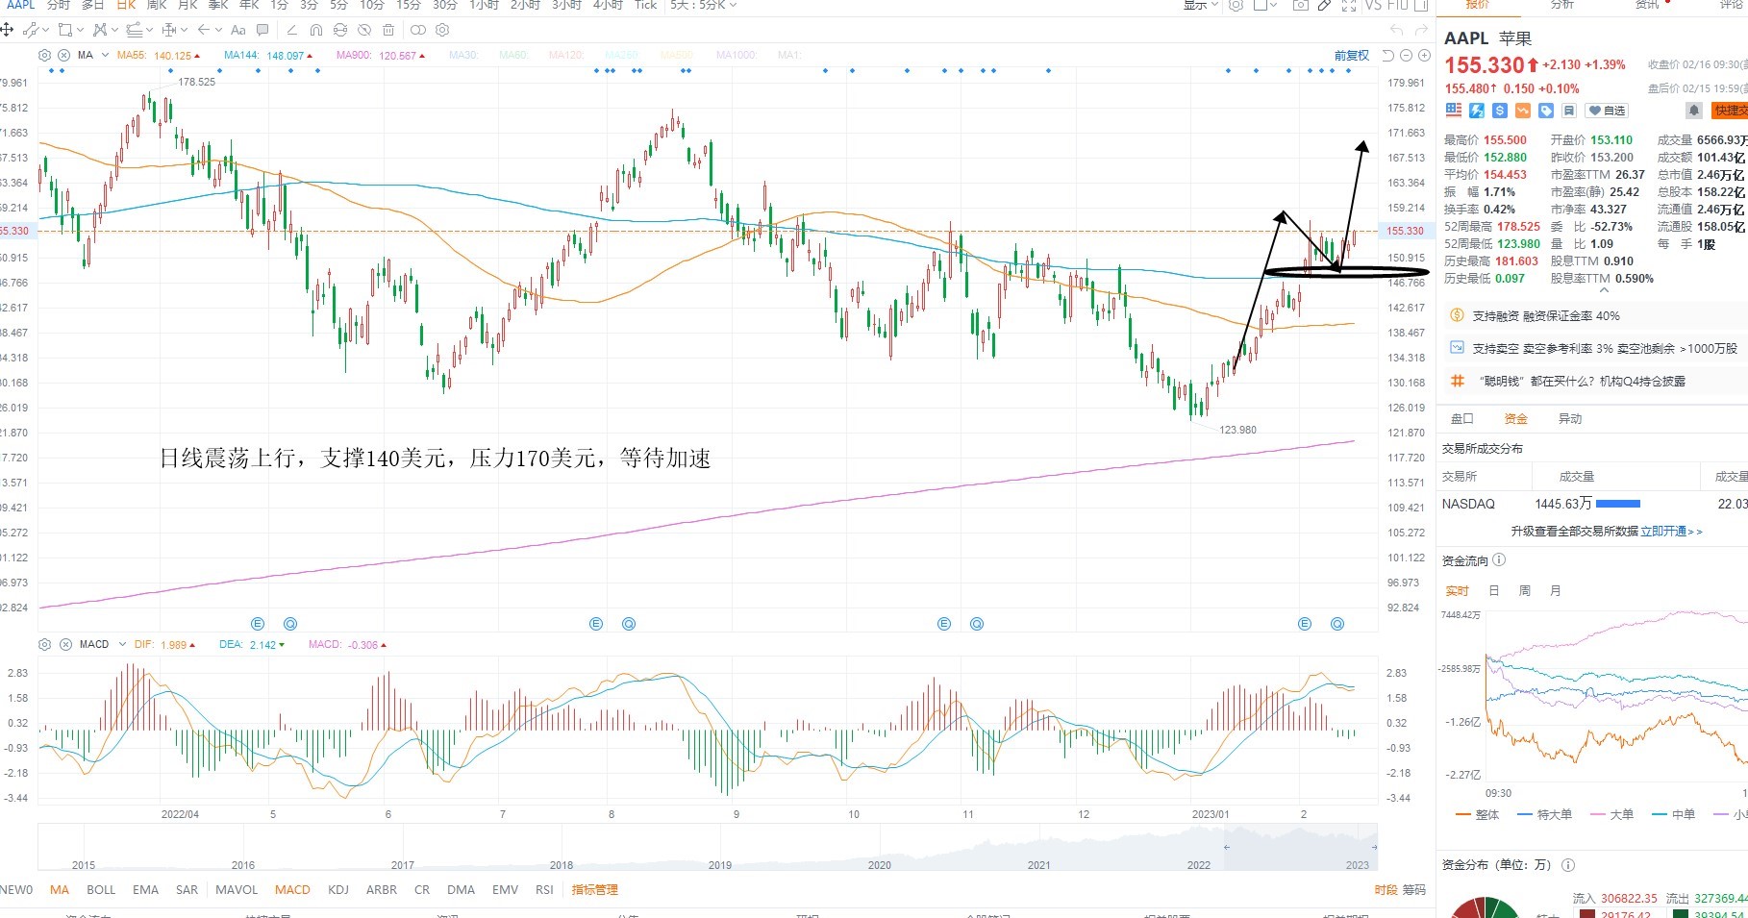This screenshot has height=918, width=1748.
Task: Open the 异动 tab
Action: [x=1570, y=419]
